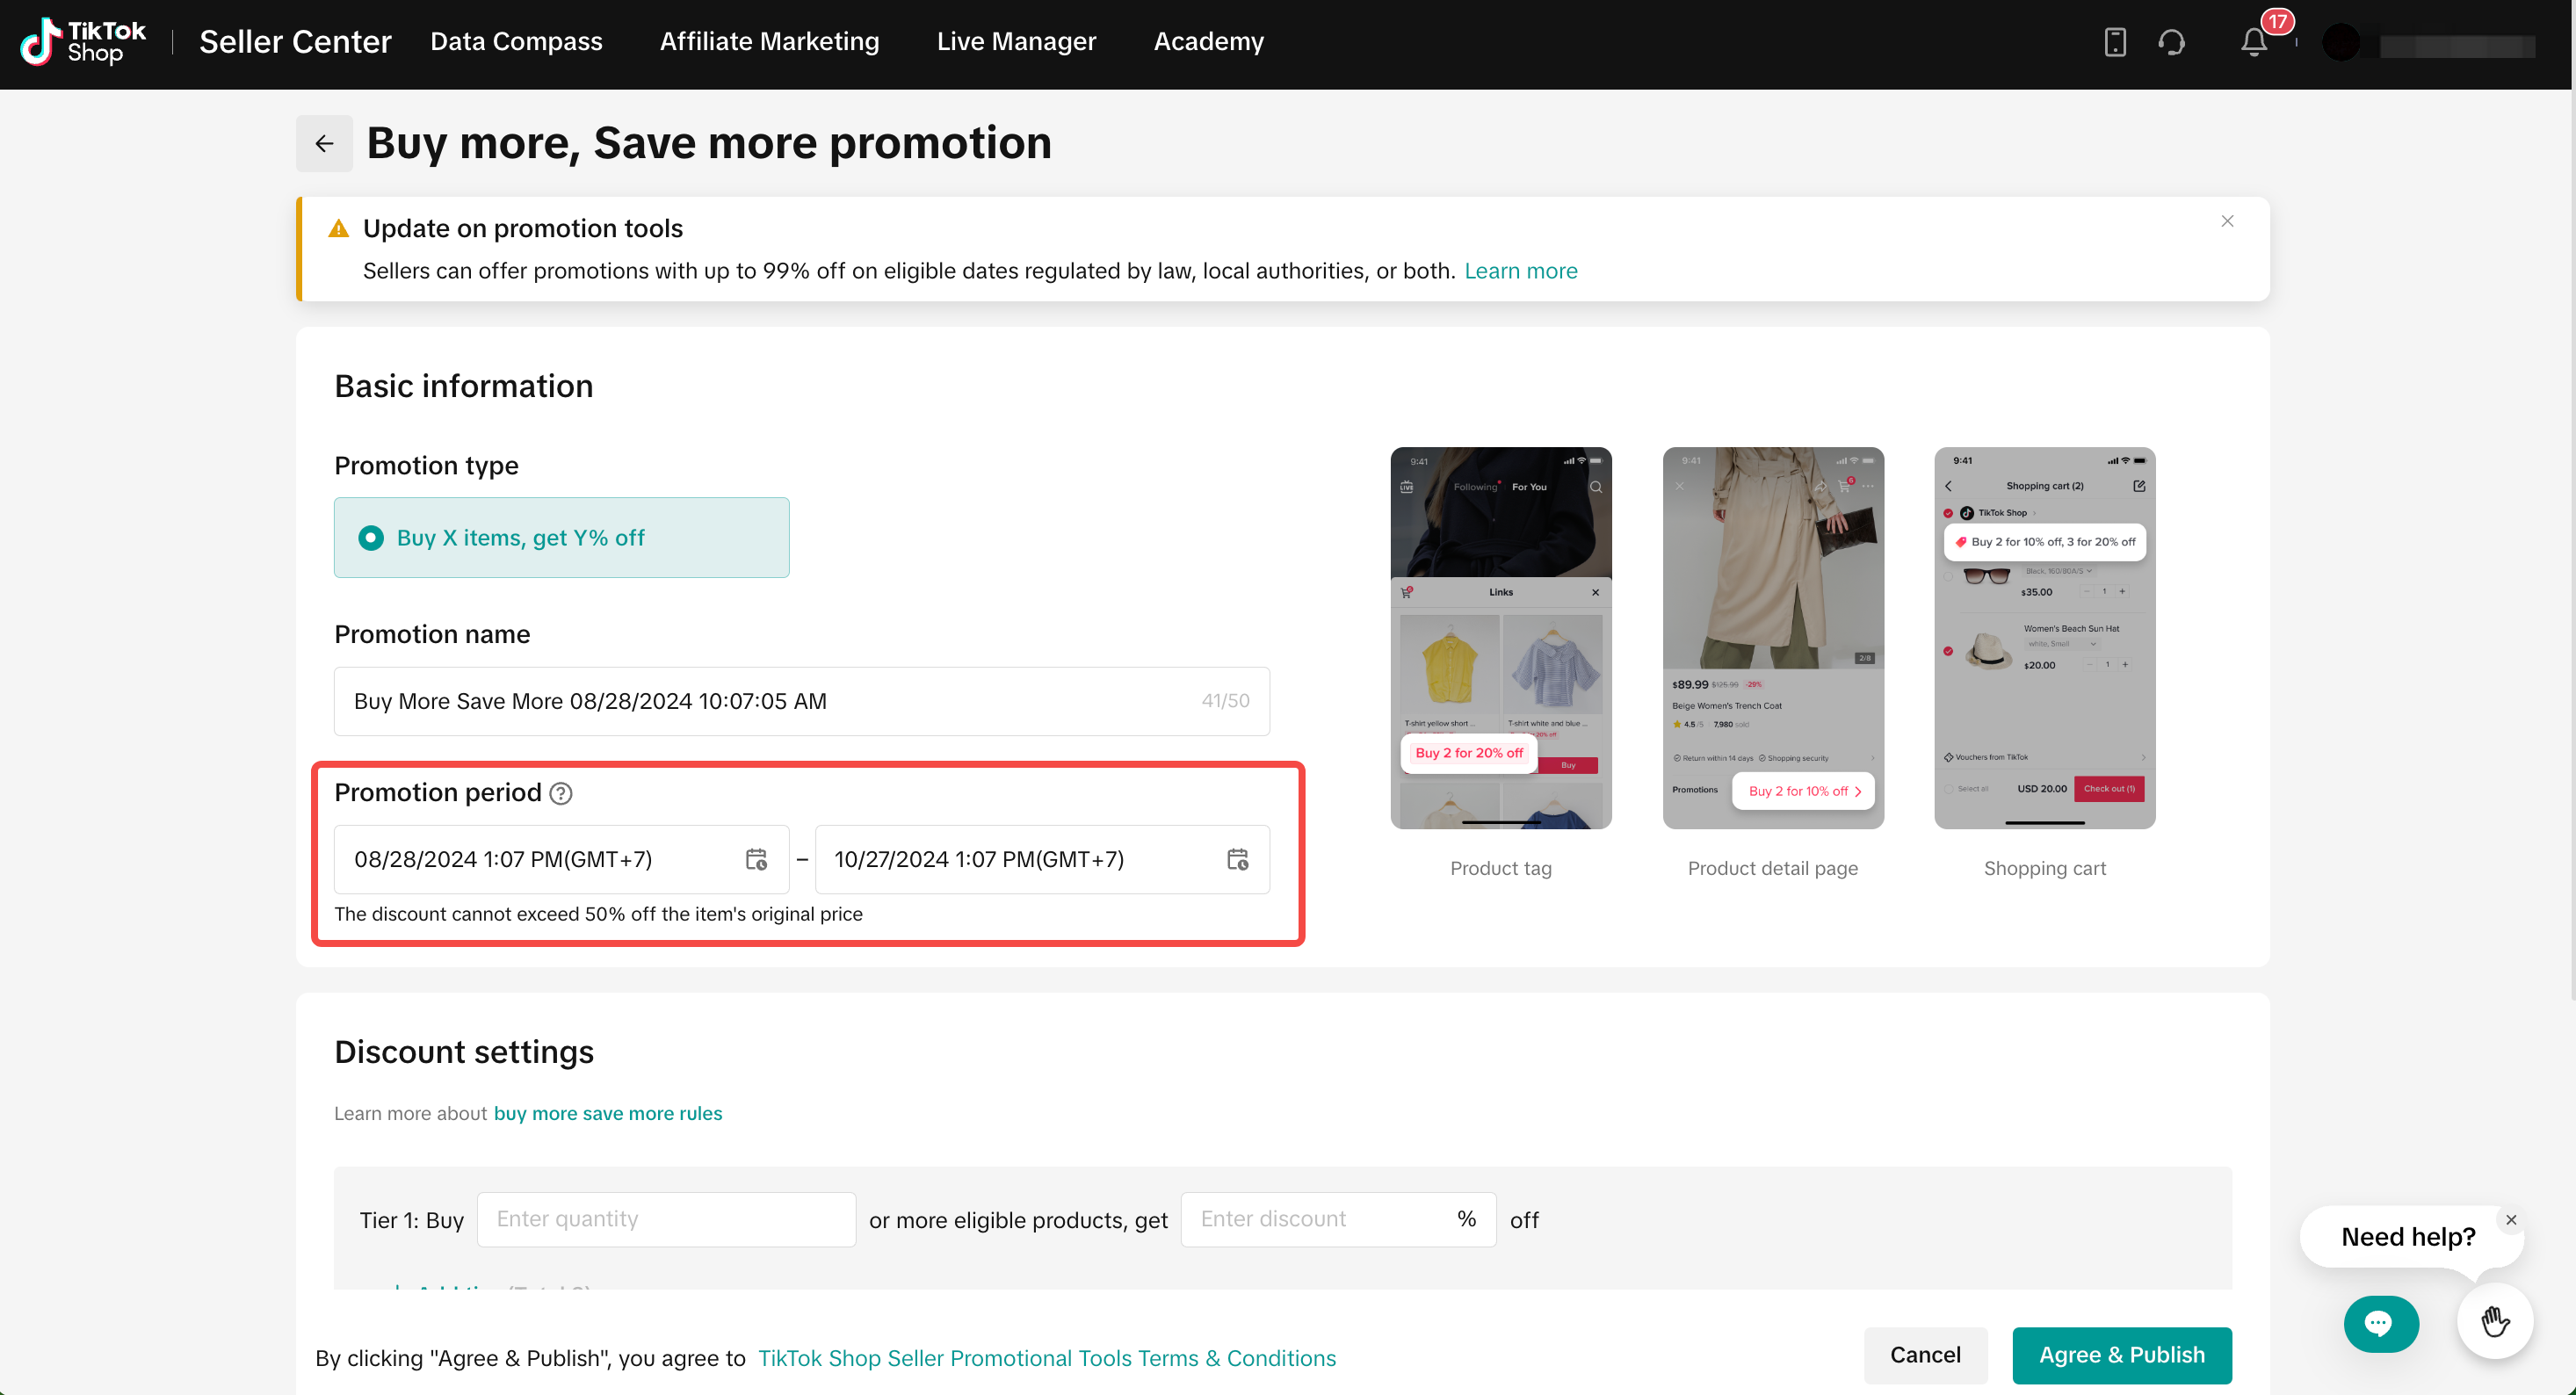The image size is (2576, 1395).
Task: Open the start date calendar picker
Action: (756, 859)
